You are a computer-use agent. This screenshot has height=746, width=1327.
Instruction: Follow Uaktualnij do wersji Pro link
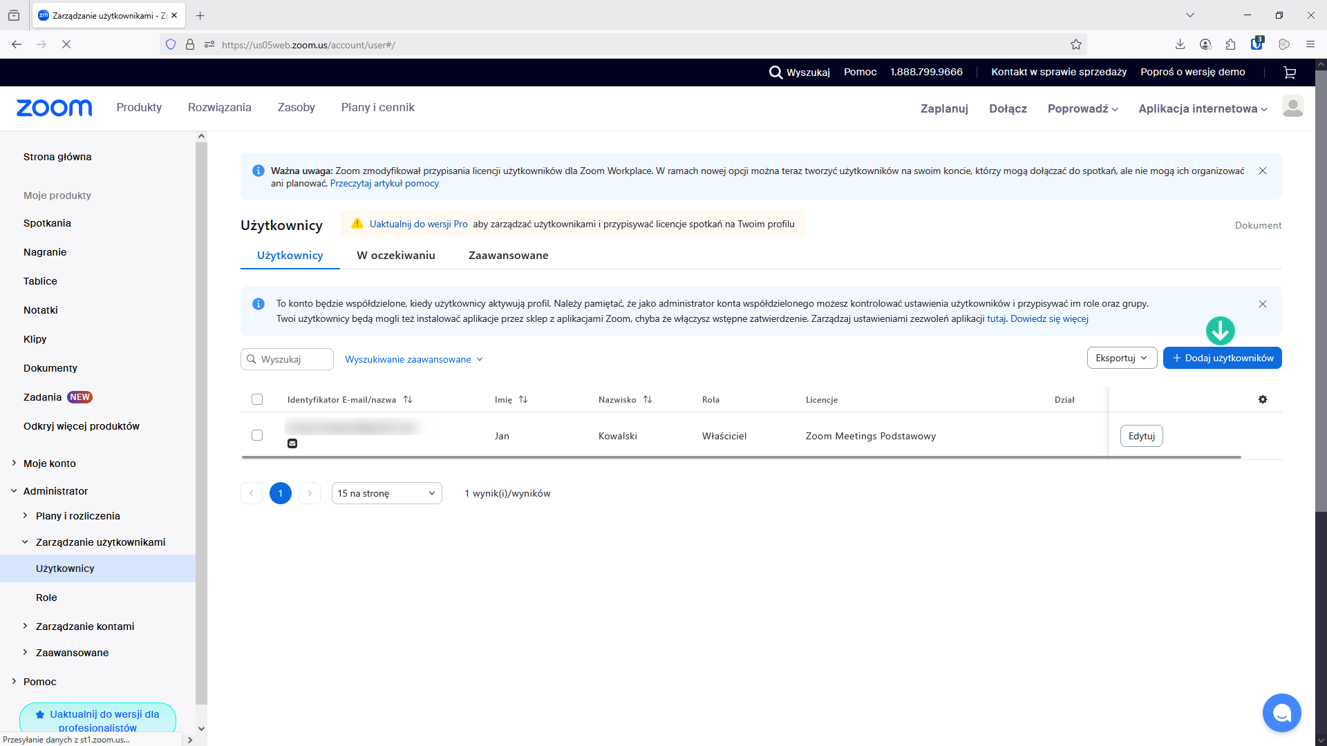click(x=419, y=224)
